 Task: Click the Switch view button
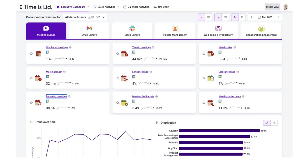(x=272, y=7)
